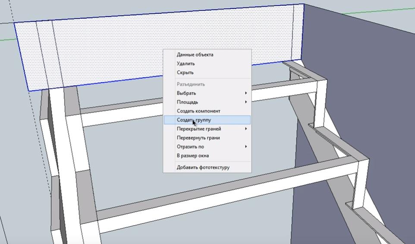Image resolution: width=415 pixels, height=244 pixels.
Task: Open the 'Перекрытие граней' submenu arrow
Action: [246, 129]
